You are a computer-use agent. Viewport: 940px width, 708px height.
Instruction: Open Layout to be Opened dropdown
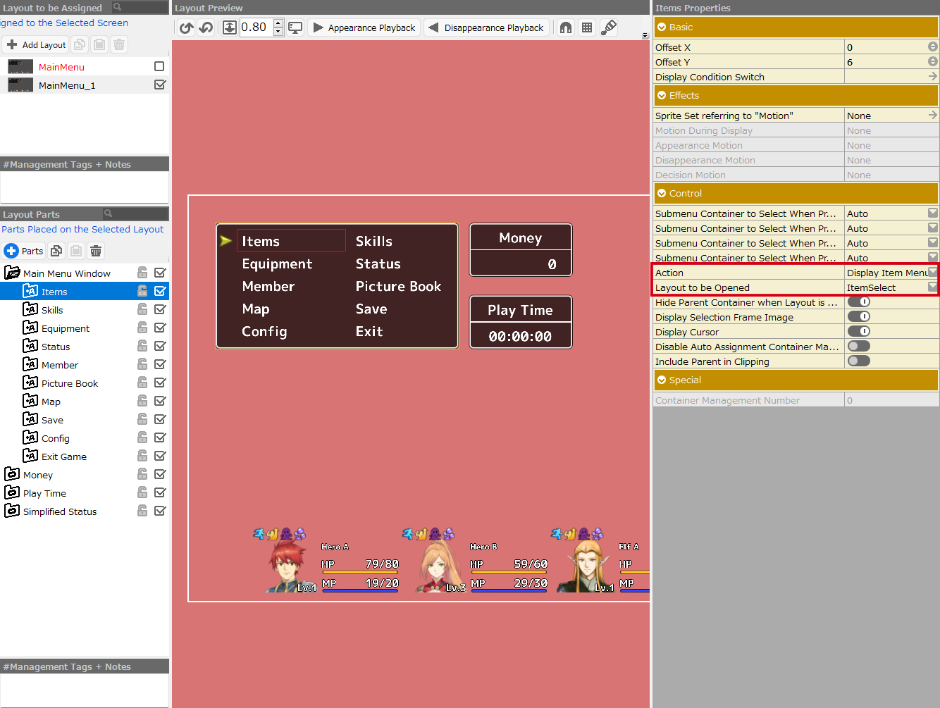pos(932,287)
